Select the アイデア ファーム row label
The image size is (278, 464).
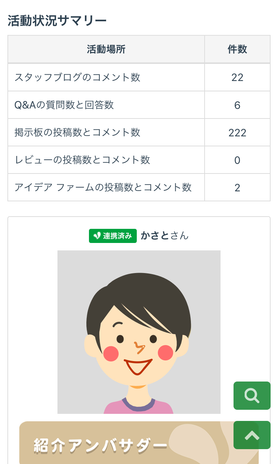[103, 187]
